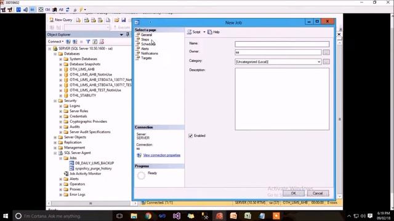This screenshot has width=394, height=221.
Task: Select the Steps page
Action: pos(145,39)
